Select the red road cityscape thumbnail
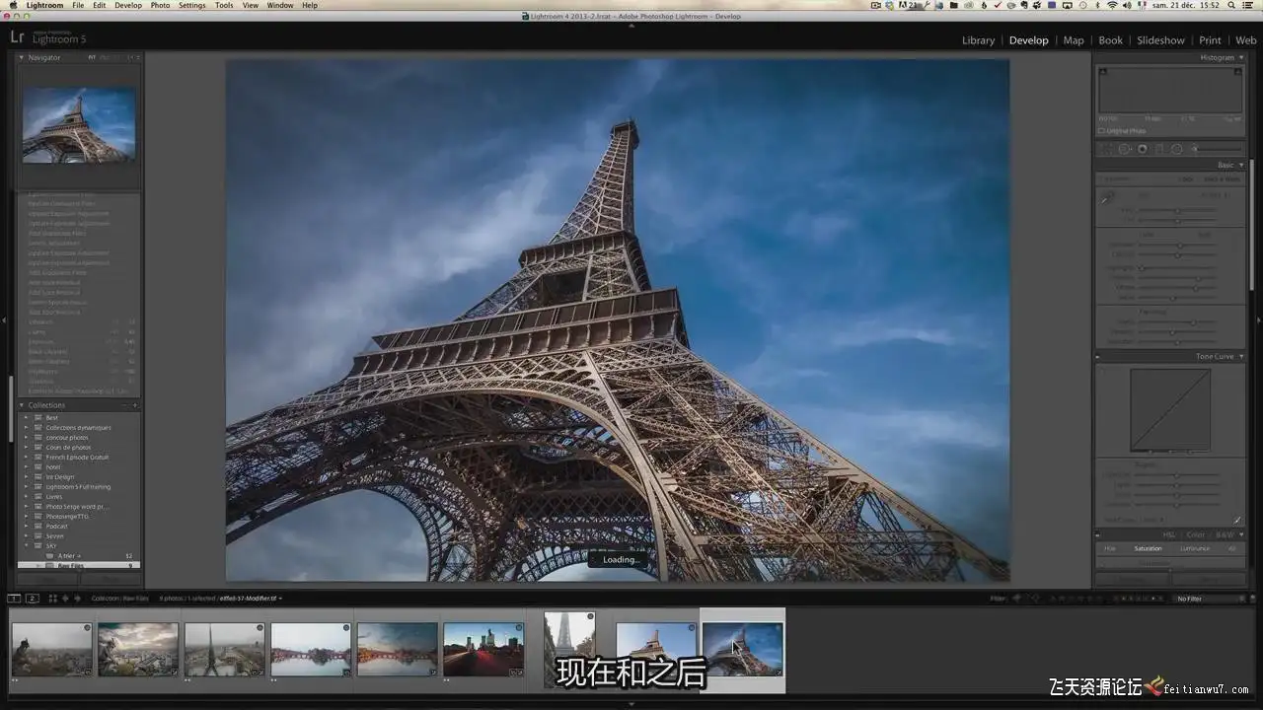The image size is (1263, 710). tap(483, 649)
